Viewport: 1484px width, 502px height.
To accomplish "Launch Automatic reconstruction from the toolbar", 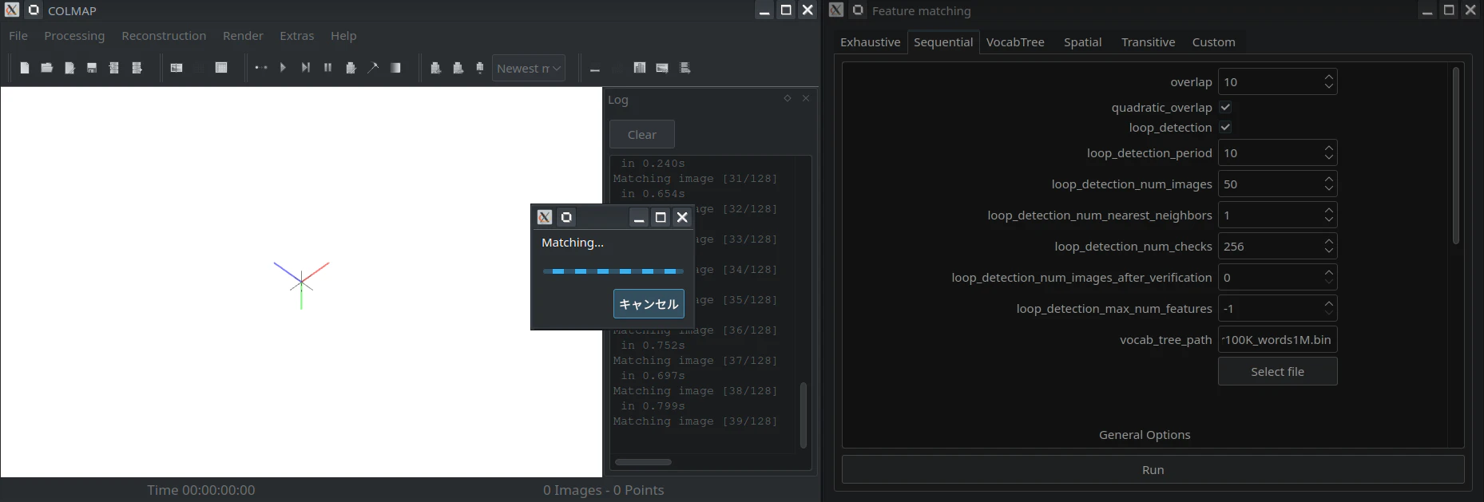I will tap(260, 68).
